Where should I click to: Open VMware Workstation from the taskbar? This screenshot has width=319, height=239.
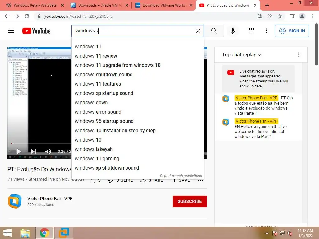point(64,233)
